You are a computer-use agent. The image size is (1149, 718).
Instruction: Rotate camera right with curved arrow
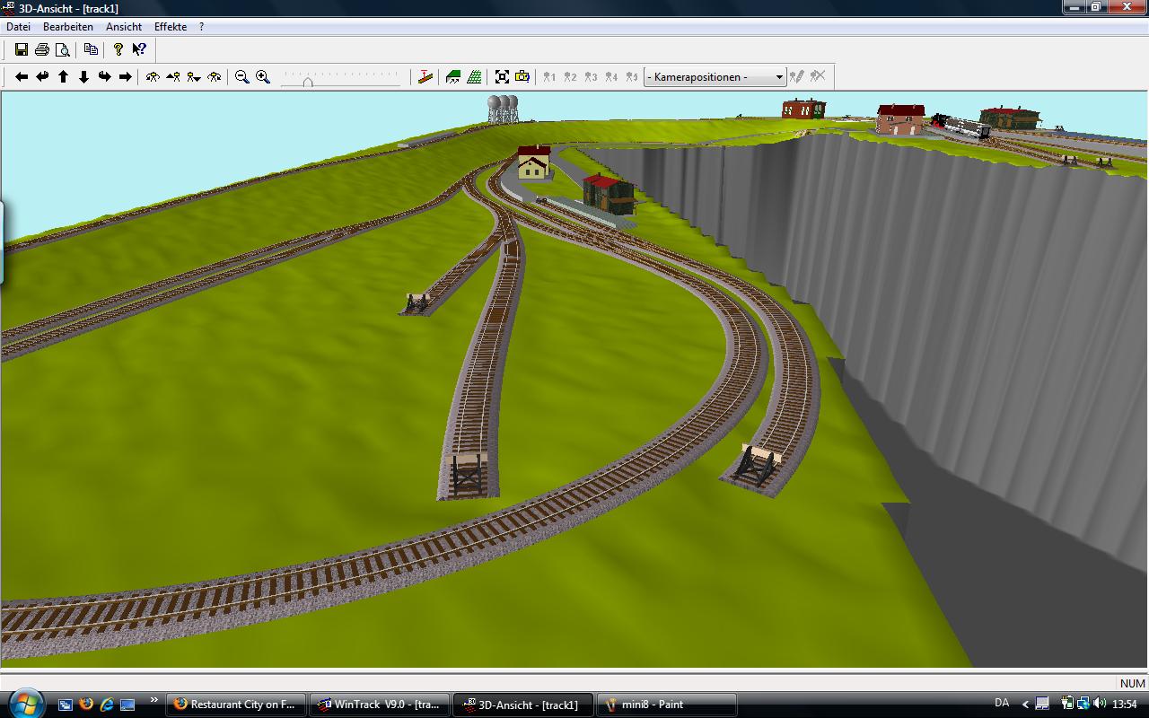click(104, 77)
